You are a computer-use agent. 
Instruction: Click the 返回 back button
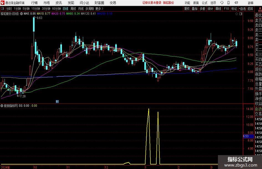point(250,9)
